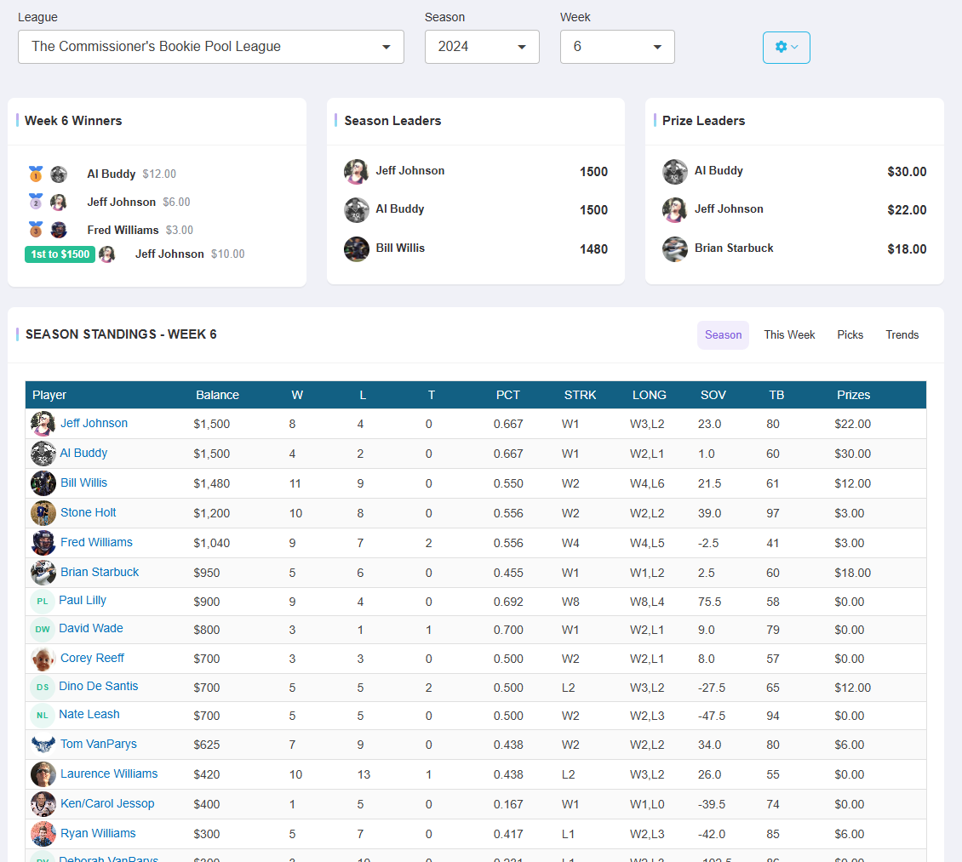Click Paul Lilly's PL initials icon
Image resolution: width=962 pixels, height=862 pixels.
[x=42, y=601]
